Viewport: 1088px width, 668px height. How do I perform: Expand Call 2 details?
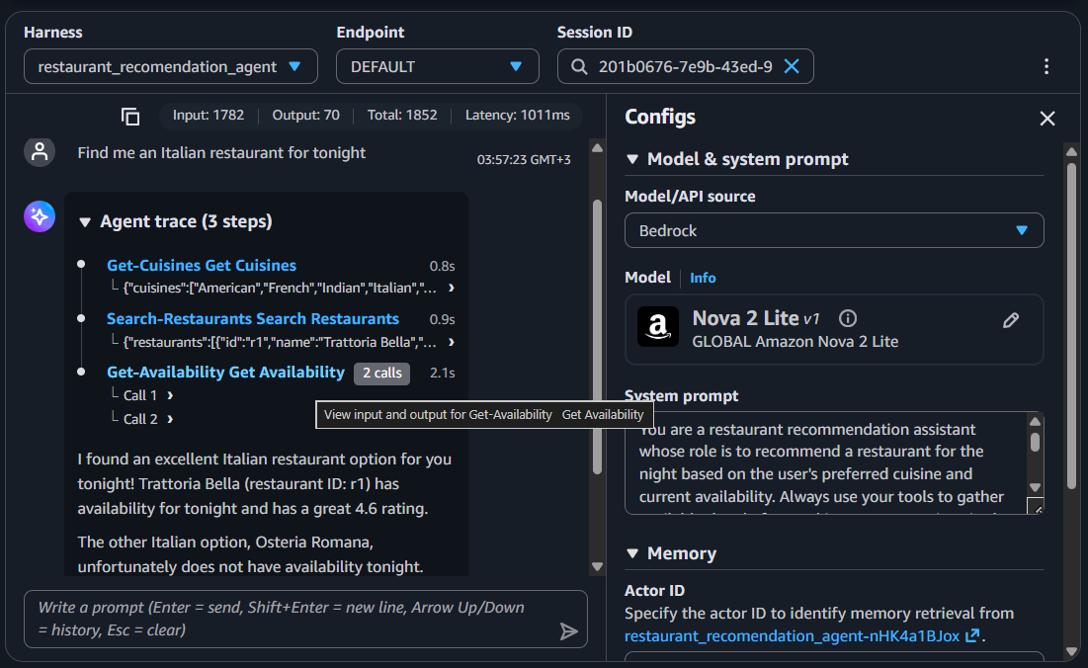coord(170,419)
